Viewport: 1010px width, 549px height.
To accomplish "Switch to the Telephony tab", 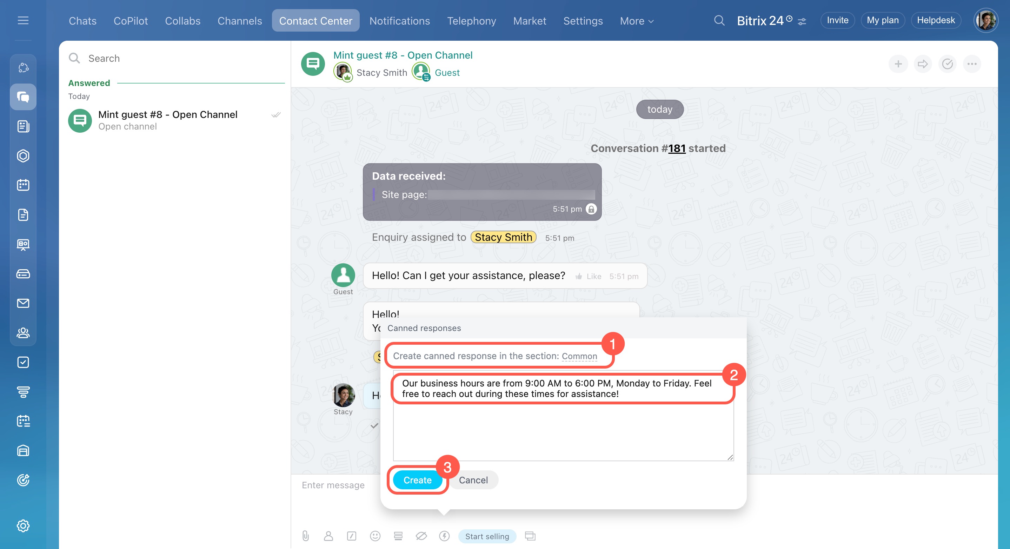I will (x=471, y=21).
